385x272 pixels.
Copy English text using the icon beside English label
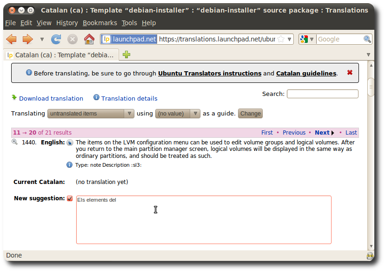click(70, 143)
